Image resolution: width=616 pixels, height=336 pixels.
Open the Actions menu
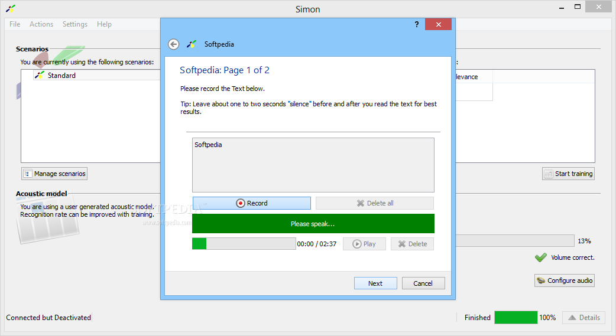(x=41, y=24)
